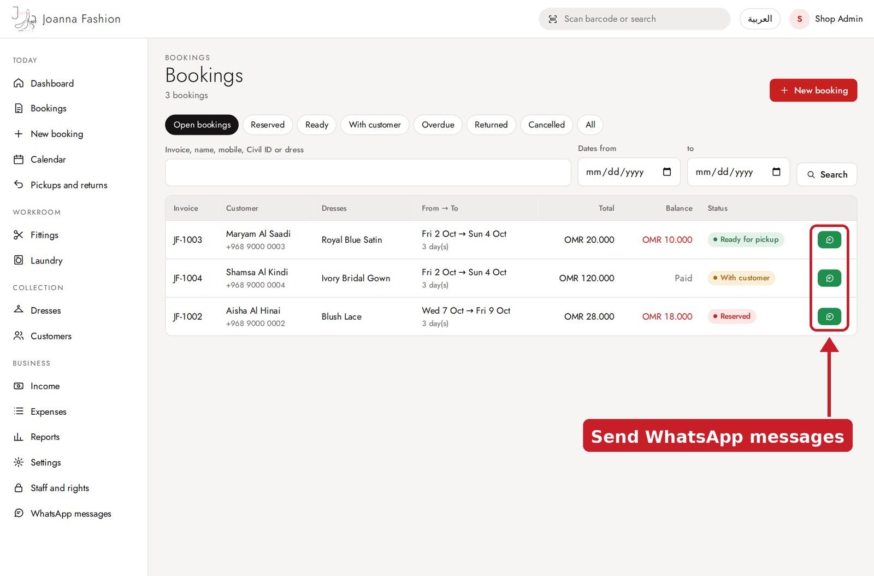
Task: Click the red New booking button
Action: (813, 90)
